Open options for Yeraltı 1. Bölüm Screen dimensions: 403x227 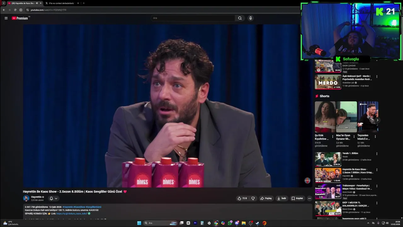pyautogui.click(x=377, y=154)
